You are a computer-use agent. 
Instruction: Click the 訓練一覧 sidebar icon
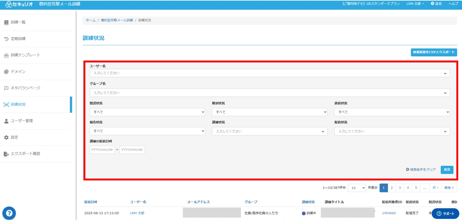(x=6, y=22)
